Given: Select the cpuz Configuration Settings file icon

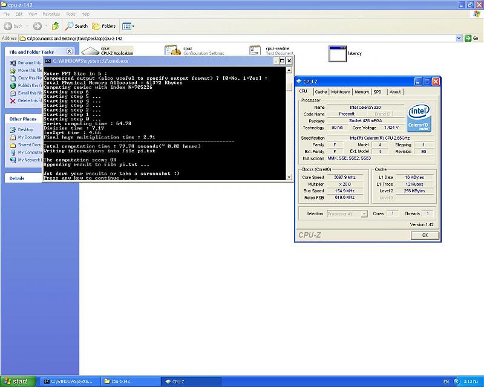Looking at the screenshot, I should coord(172,50).
